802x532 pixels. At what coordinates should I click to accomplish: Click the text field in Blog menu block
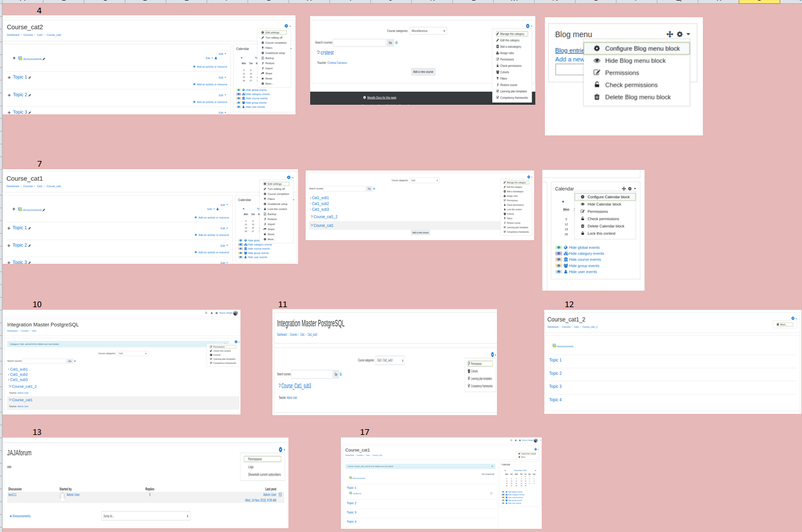(x=569, y=70)
